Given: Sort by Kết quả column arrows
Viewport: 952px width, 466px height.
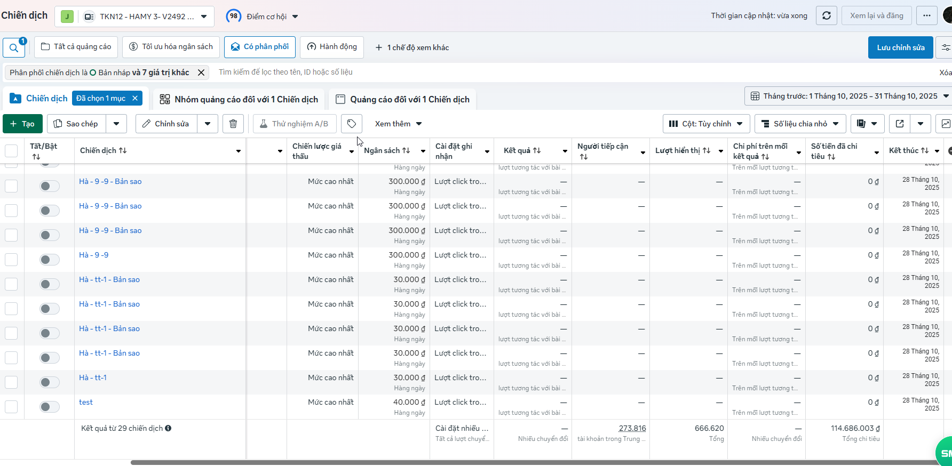Looking at the screenshot, I should [537, 150].
